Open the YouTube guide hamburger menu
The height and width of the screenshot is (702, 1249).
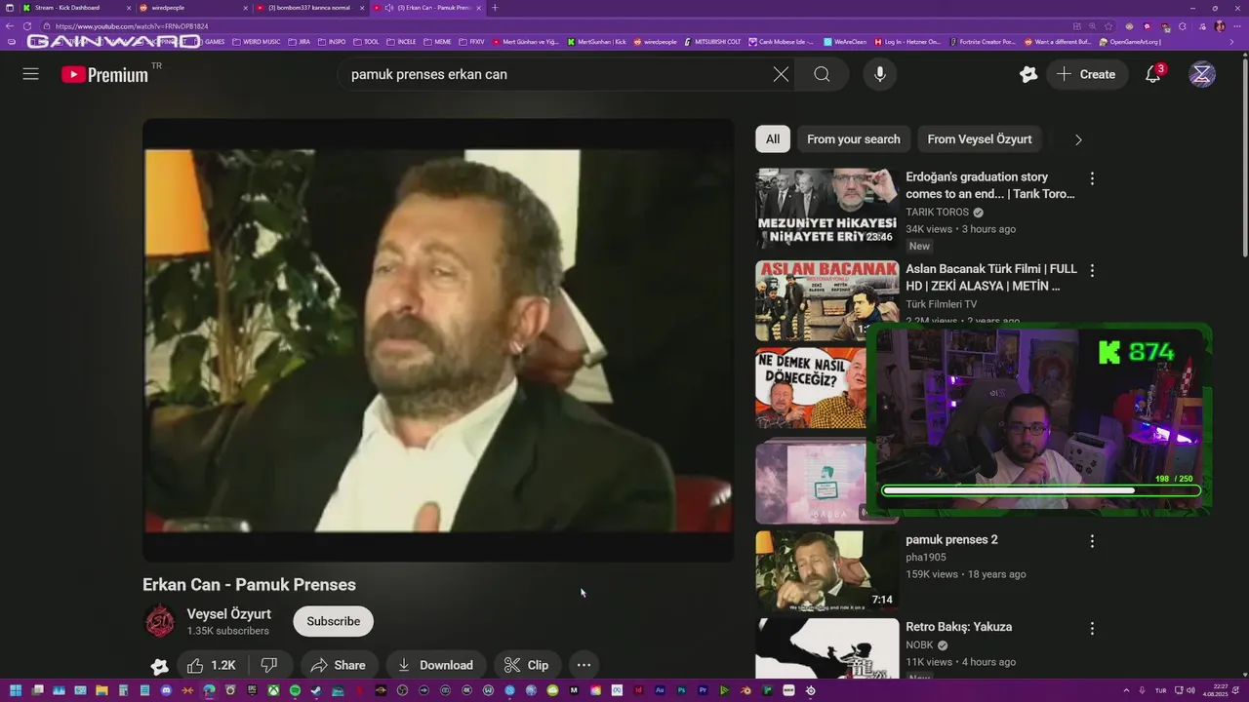pyautogui.click(x=30, y=74)
